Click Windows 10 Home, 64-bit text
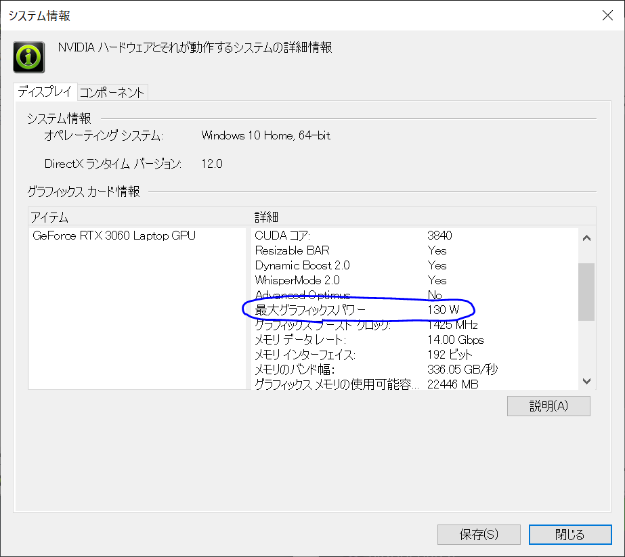Viewport: 625px width, 557px height. (266, 135)
